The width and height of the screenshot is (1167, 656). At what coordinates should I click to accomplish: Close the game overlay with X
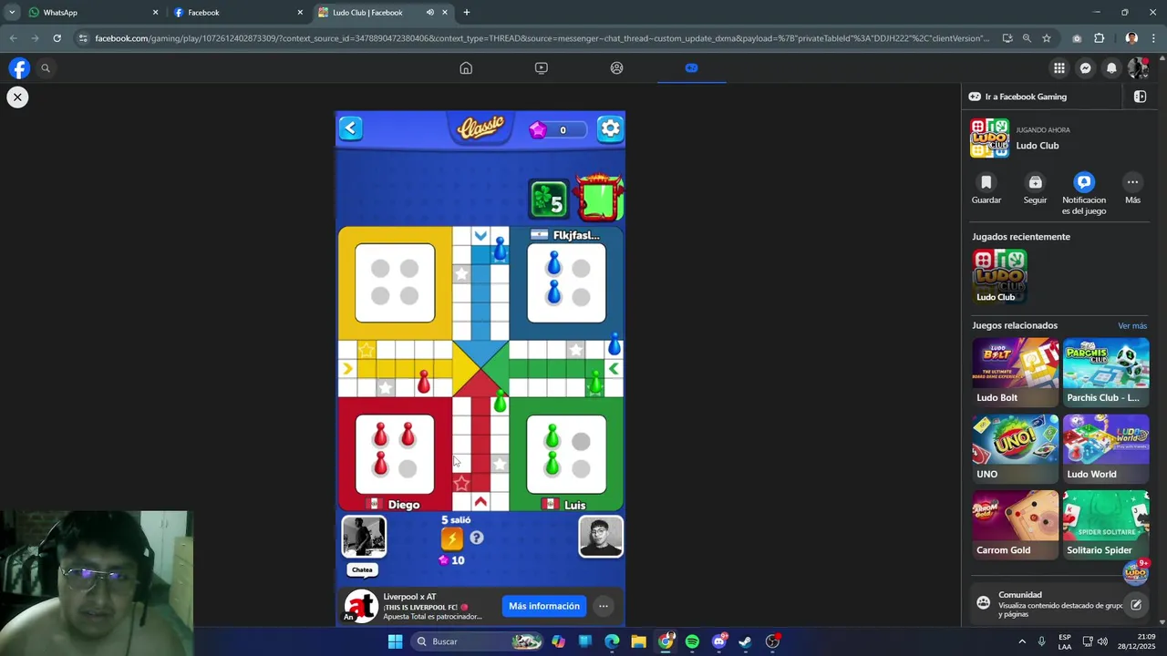tap(17, 97)
